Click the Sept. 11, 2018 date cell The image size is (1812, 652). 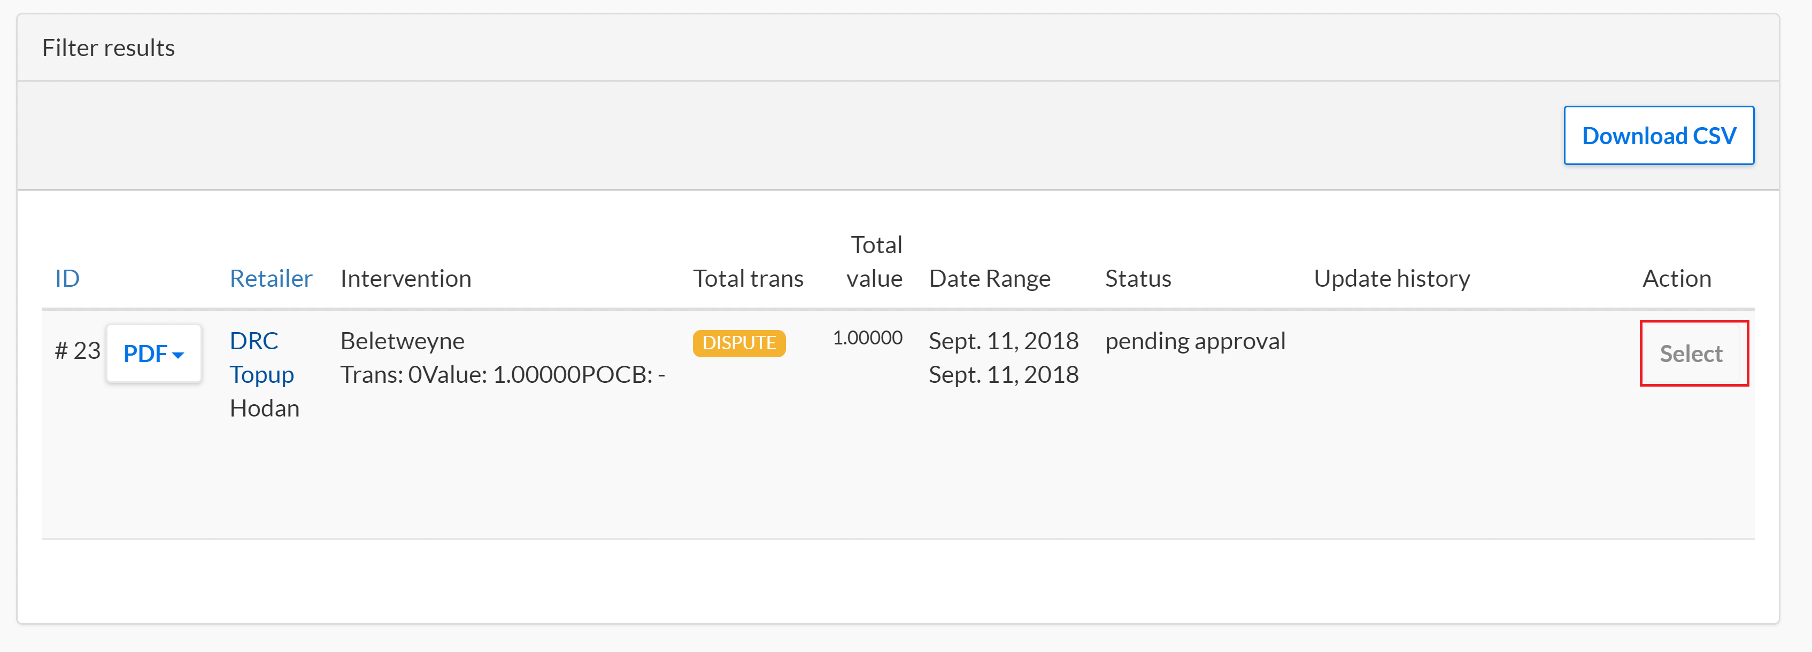[1003, 358]
